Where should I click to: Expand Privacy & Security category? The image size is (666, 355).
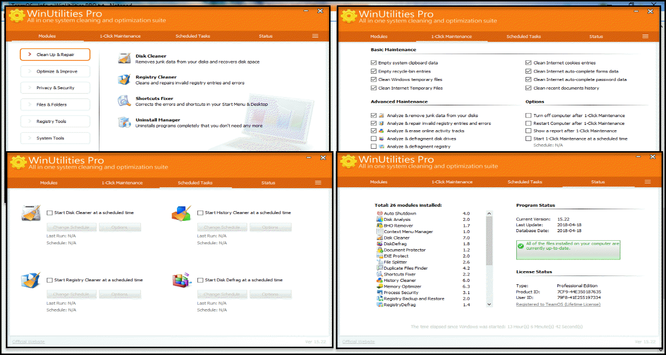pos(55,88)
